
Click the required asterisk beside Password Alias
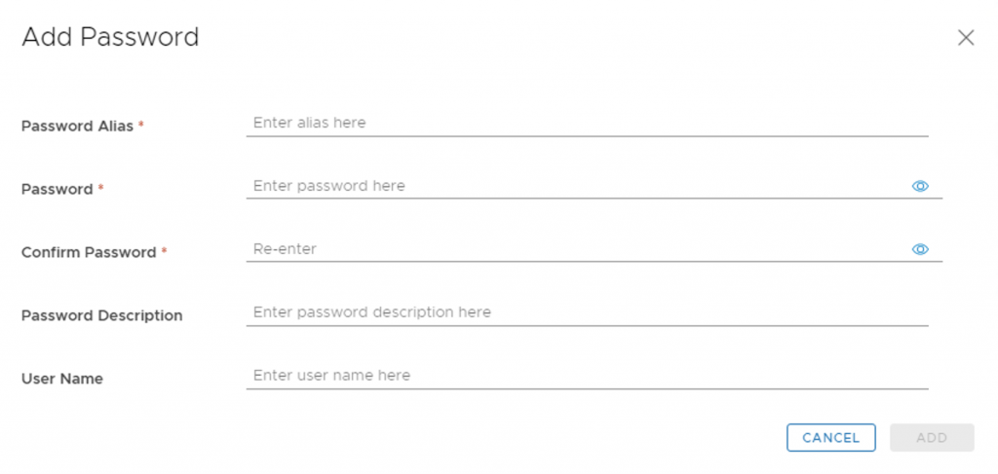click(141, 126)
